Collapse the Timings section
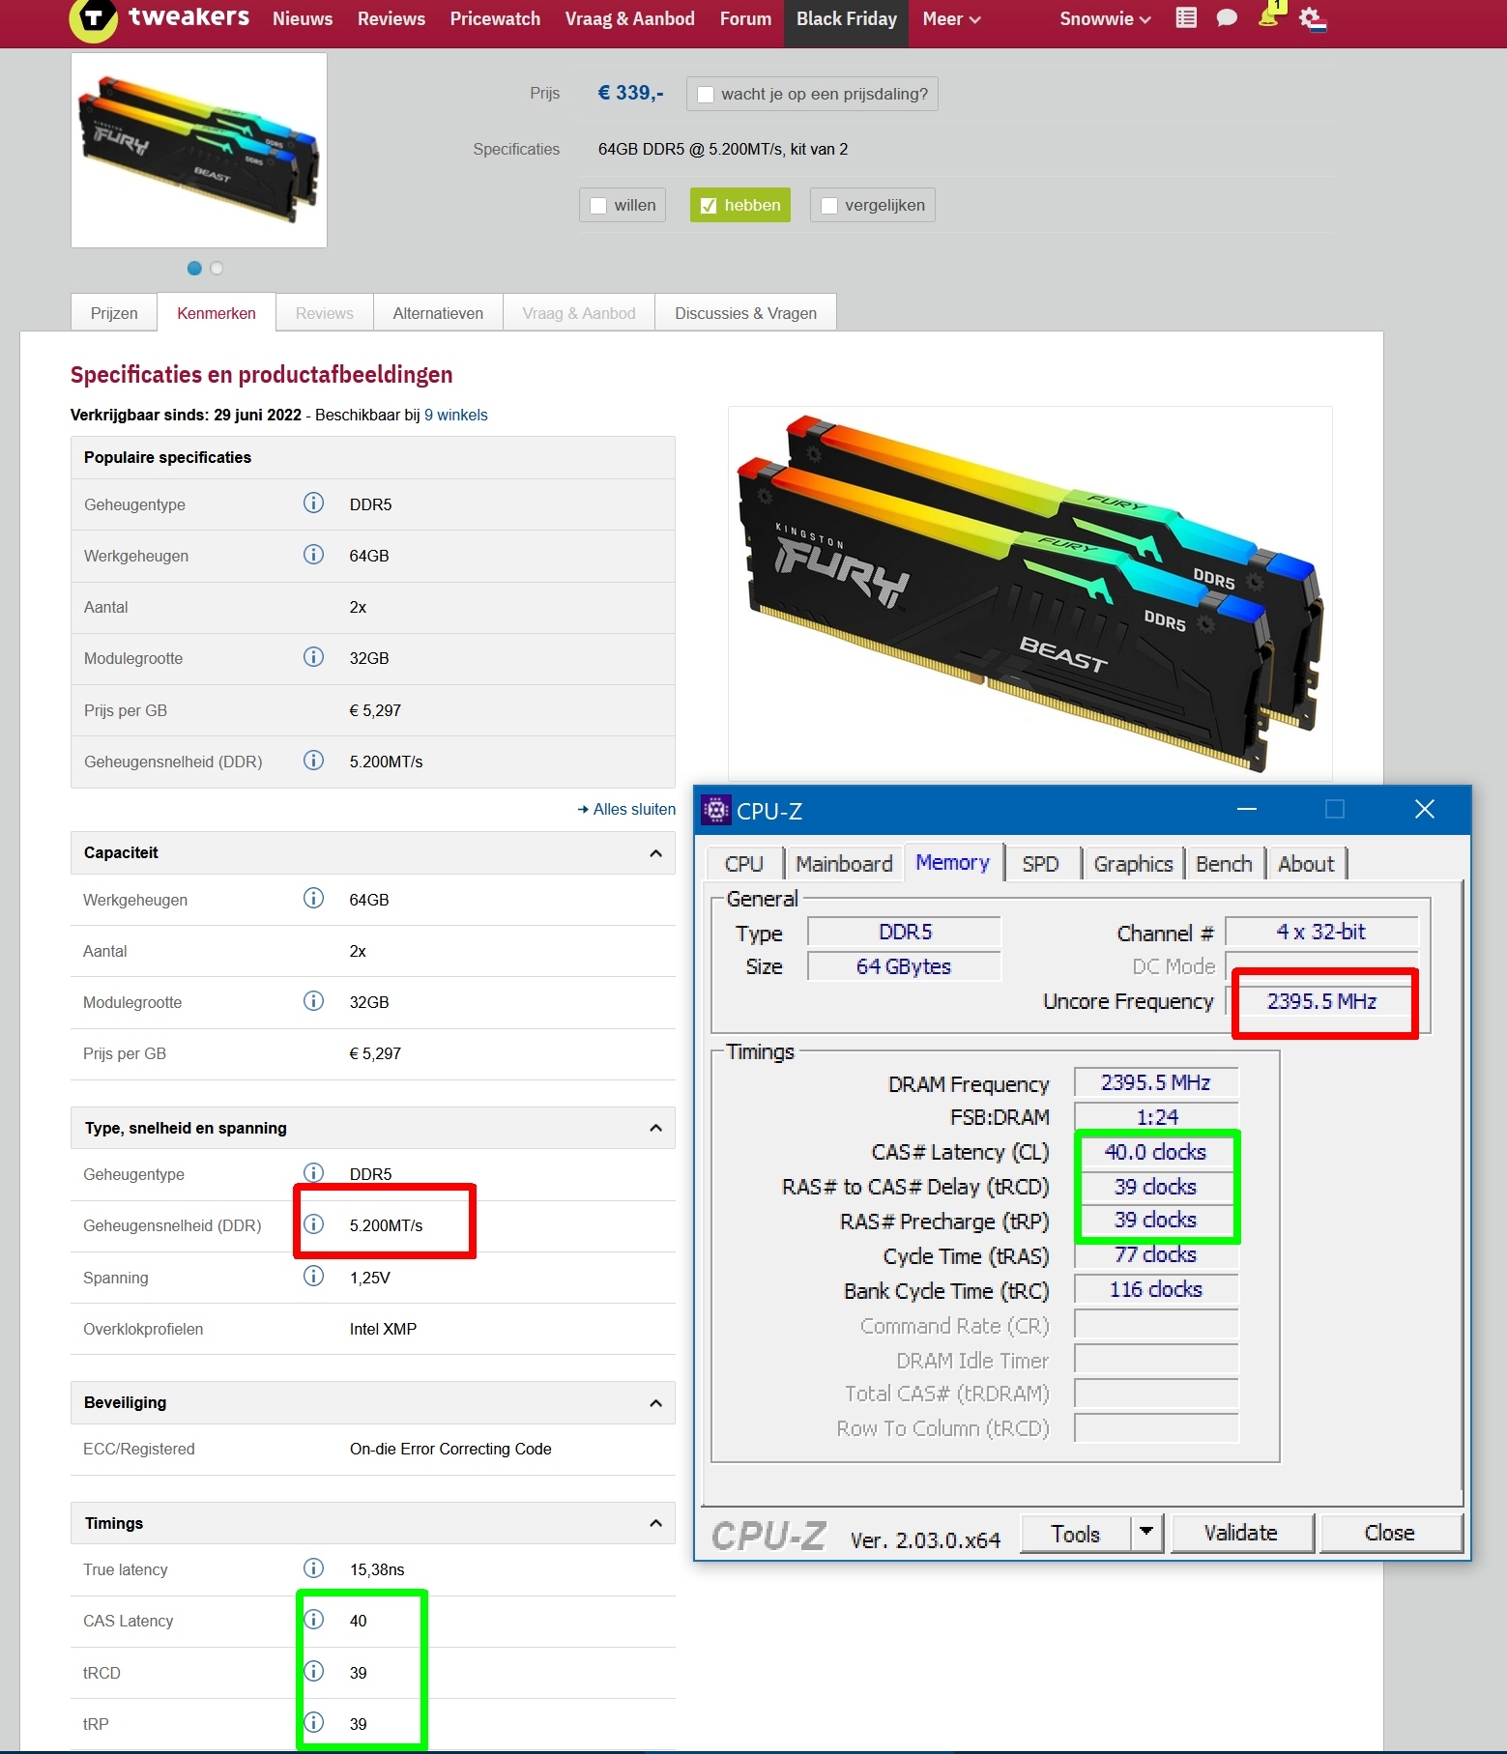This screenshot has height=1754, width=1507. pos(655,1523)
